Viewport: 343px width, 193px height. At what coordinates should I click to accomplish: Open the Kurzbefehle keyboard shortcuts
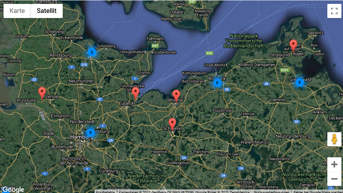[x=105, y=191]
